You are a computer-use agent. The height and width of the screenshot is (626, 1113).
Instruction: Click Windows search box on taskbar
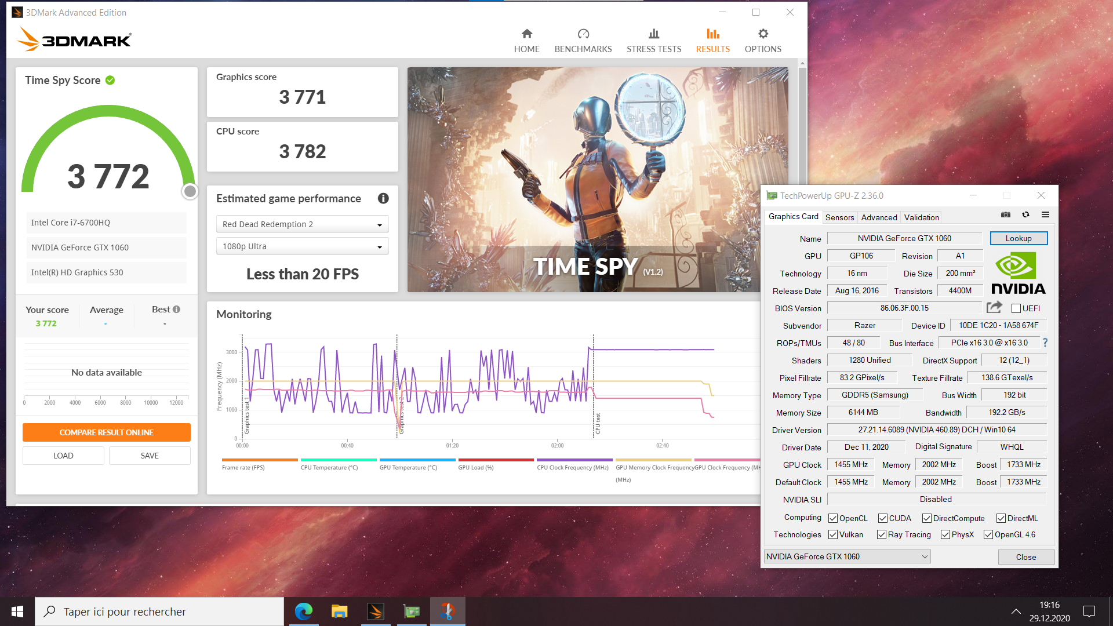(x=159, y=612)
